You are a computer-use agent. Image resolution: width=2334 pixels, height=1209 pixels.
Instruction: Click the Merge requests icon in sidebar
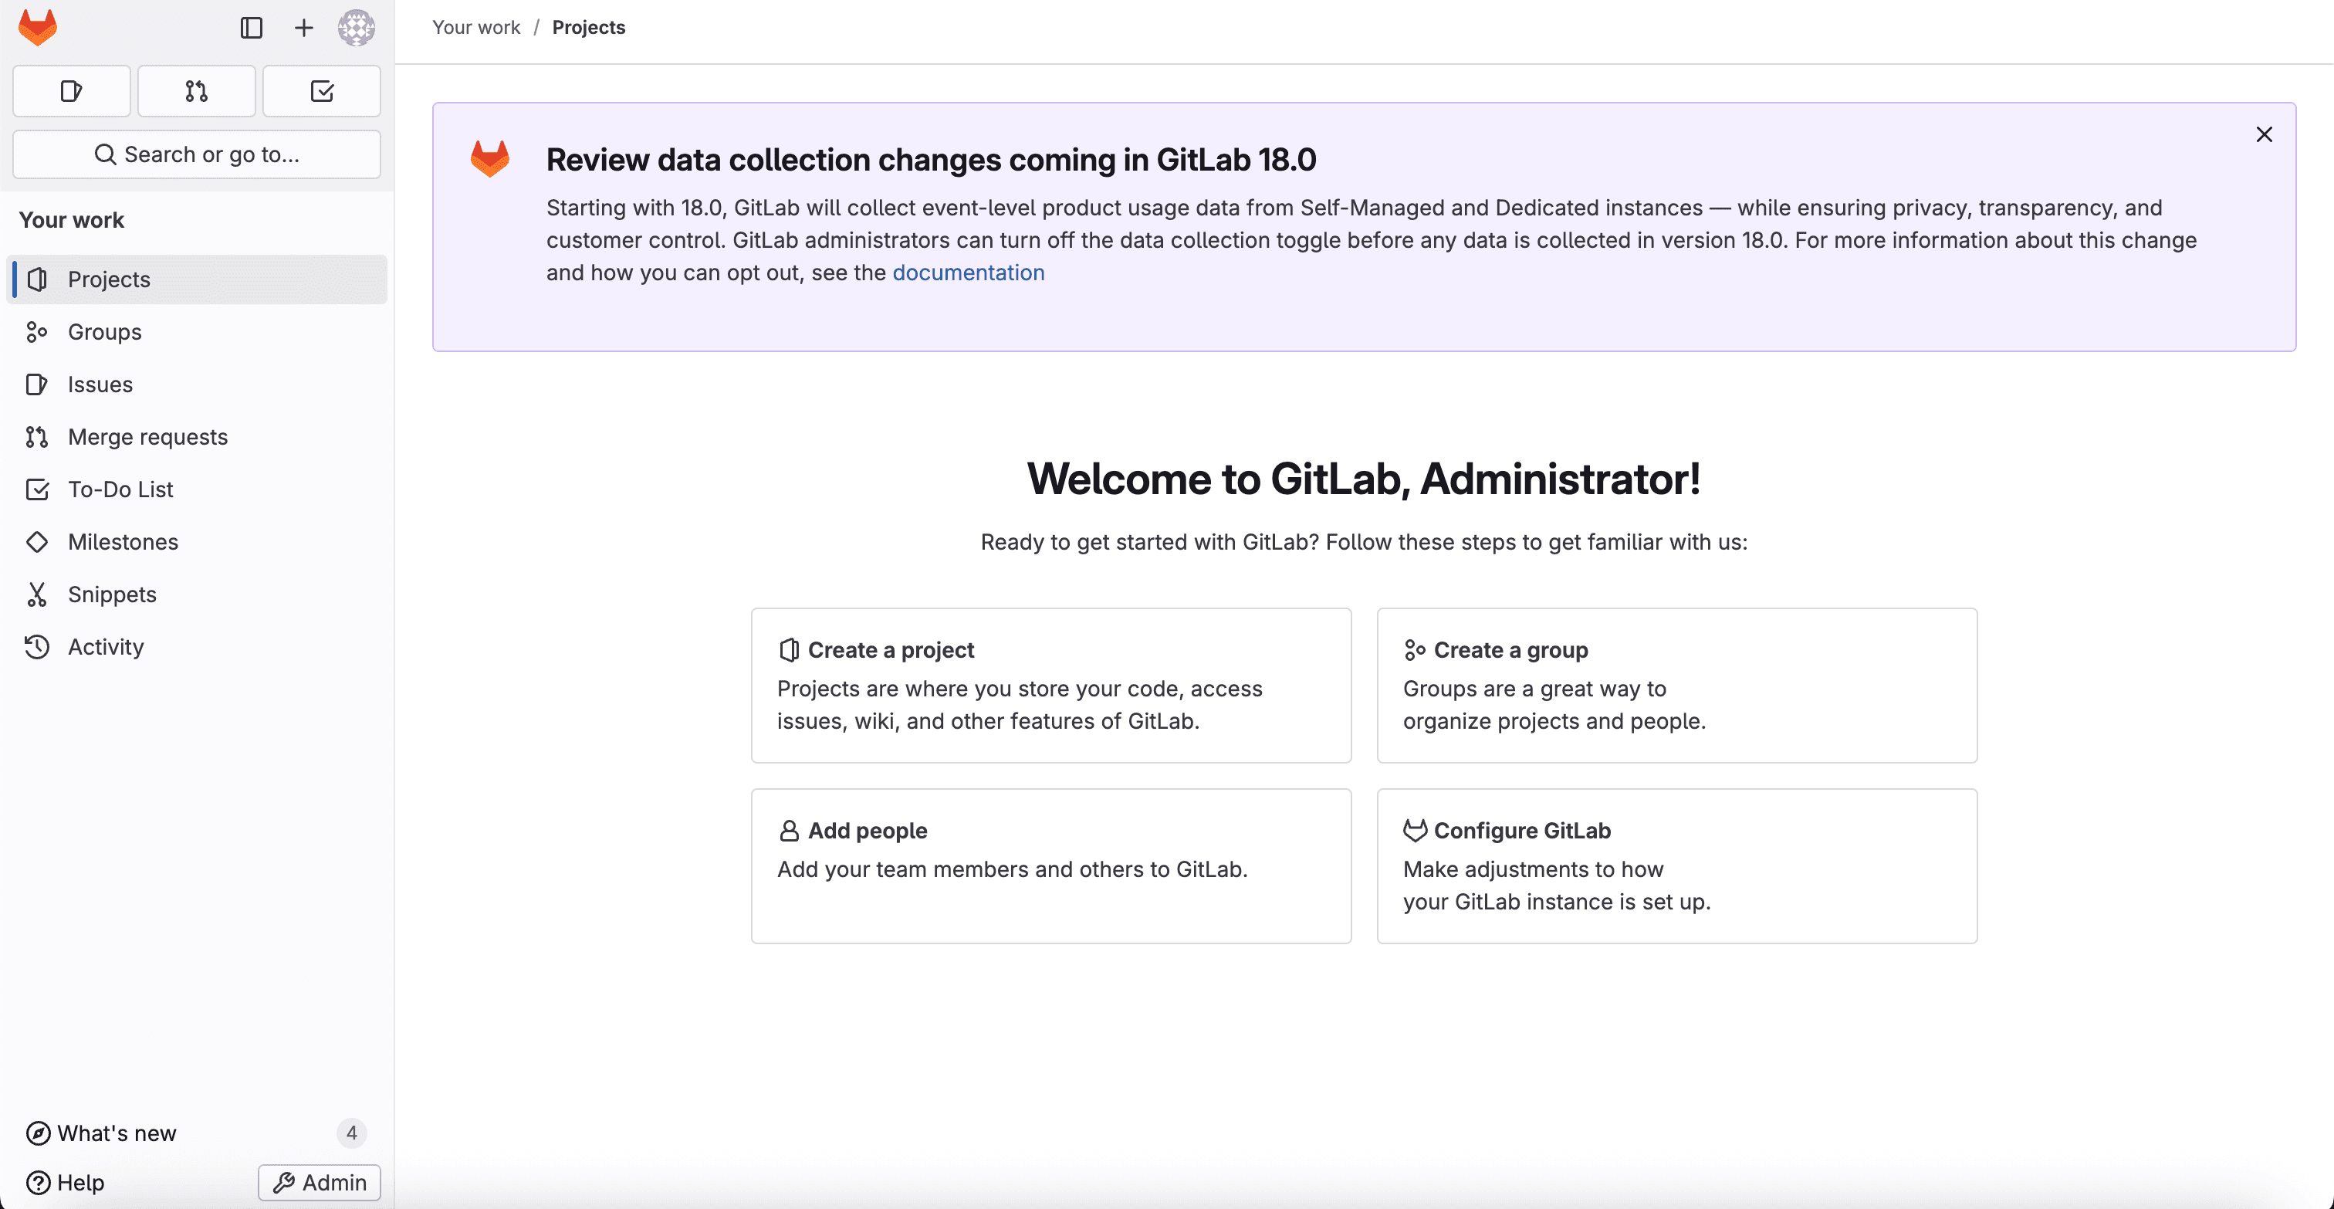(37, 437)
